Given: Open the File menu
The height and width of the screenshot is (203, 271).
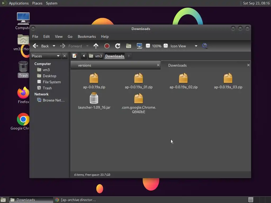Looking at the screenshot, I should [x=35, y=36].
